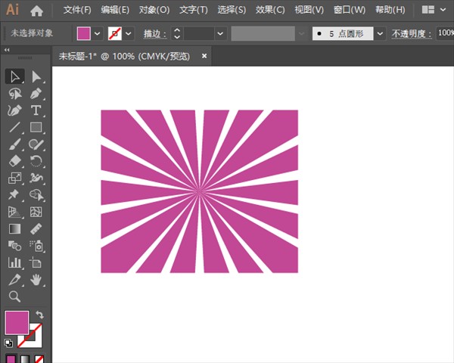Click the Home icon

[36, 11]
